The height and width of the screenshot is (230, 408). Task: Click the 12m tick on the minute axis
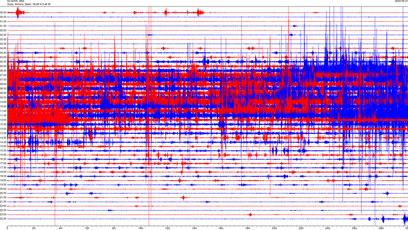(167, 228)
